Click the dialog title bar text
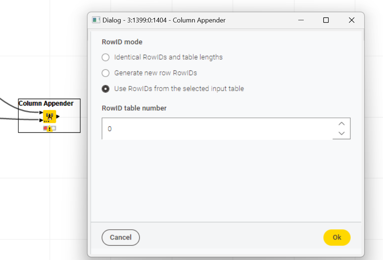The height and width of the screenshot is (260, 383). [x=164, y=20]
